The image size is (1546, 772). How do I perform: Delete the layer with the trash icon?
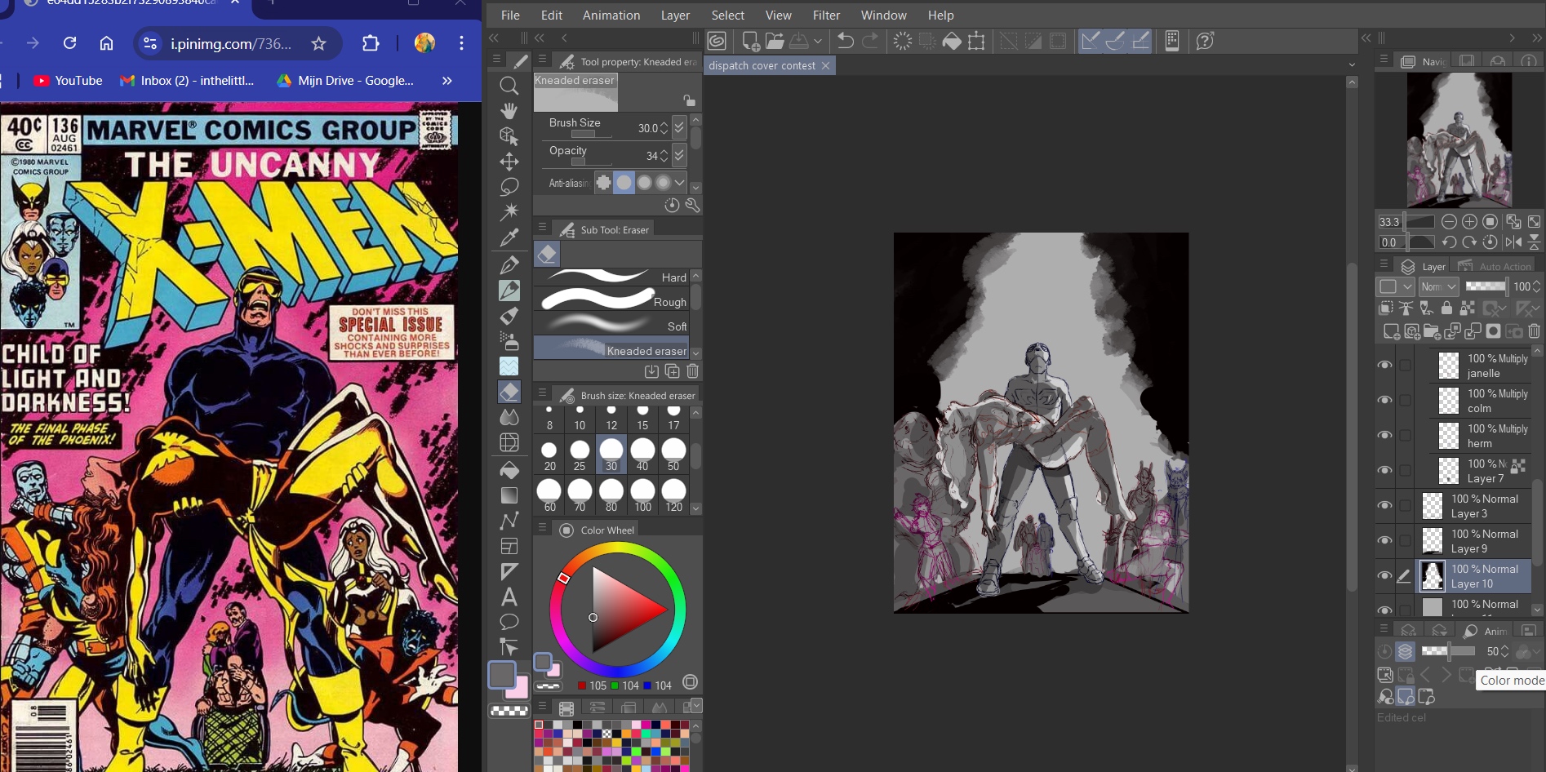point(1534,331)
